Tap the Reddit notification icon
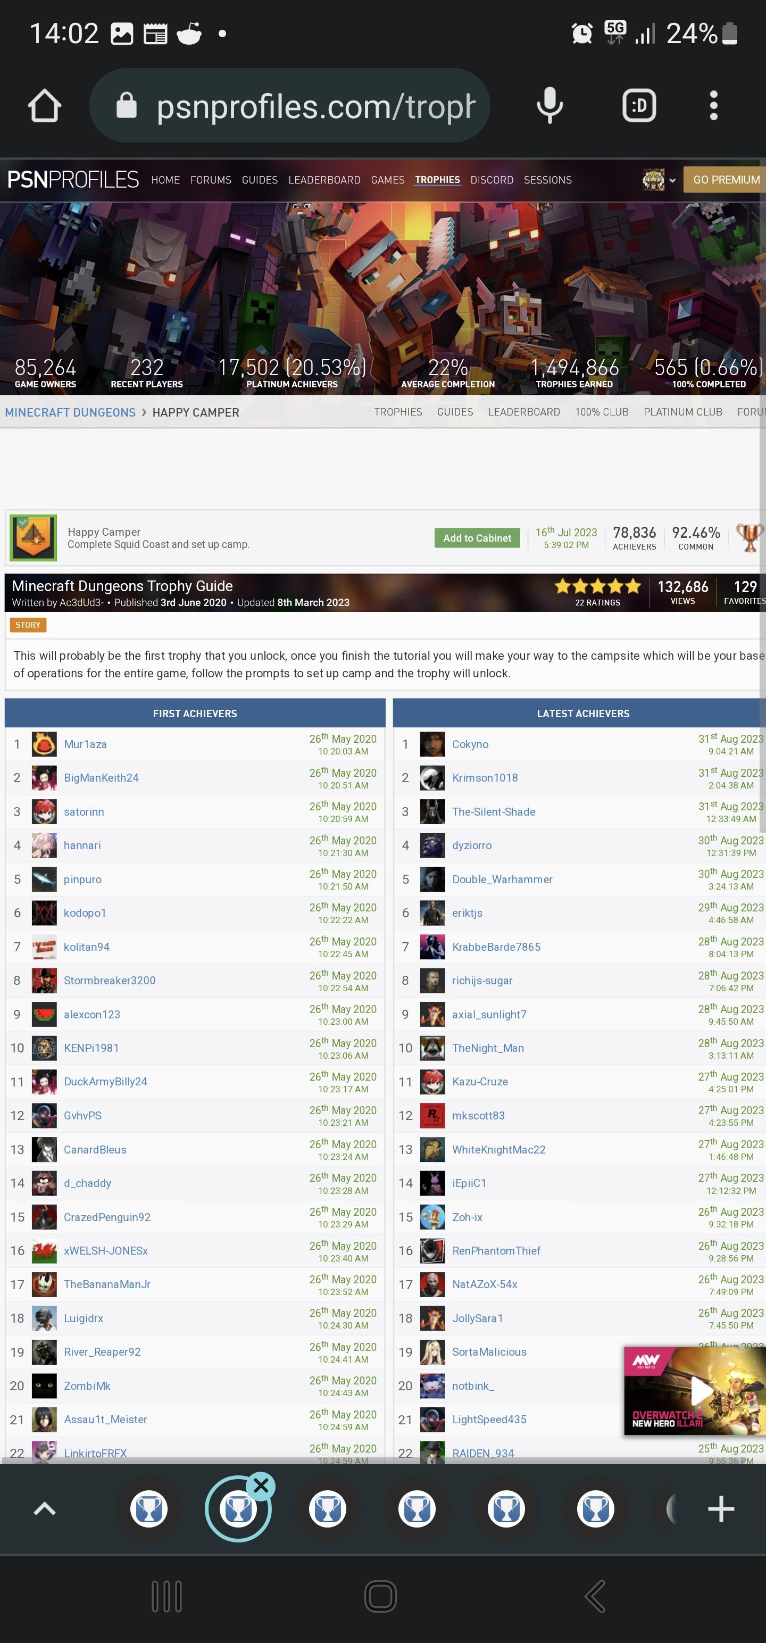 189,33
